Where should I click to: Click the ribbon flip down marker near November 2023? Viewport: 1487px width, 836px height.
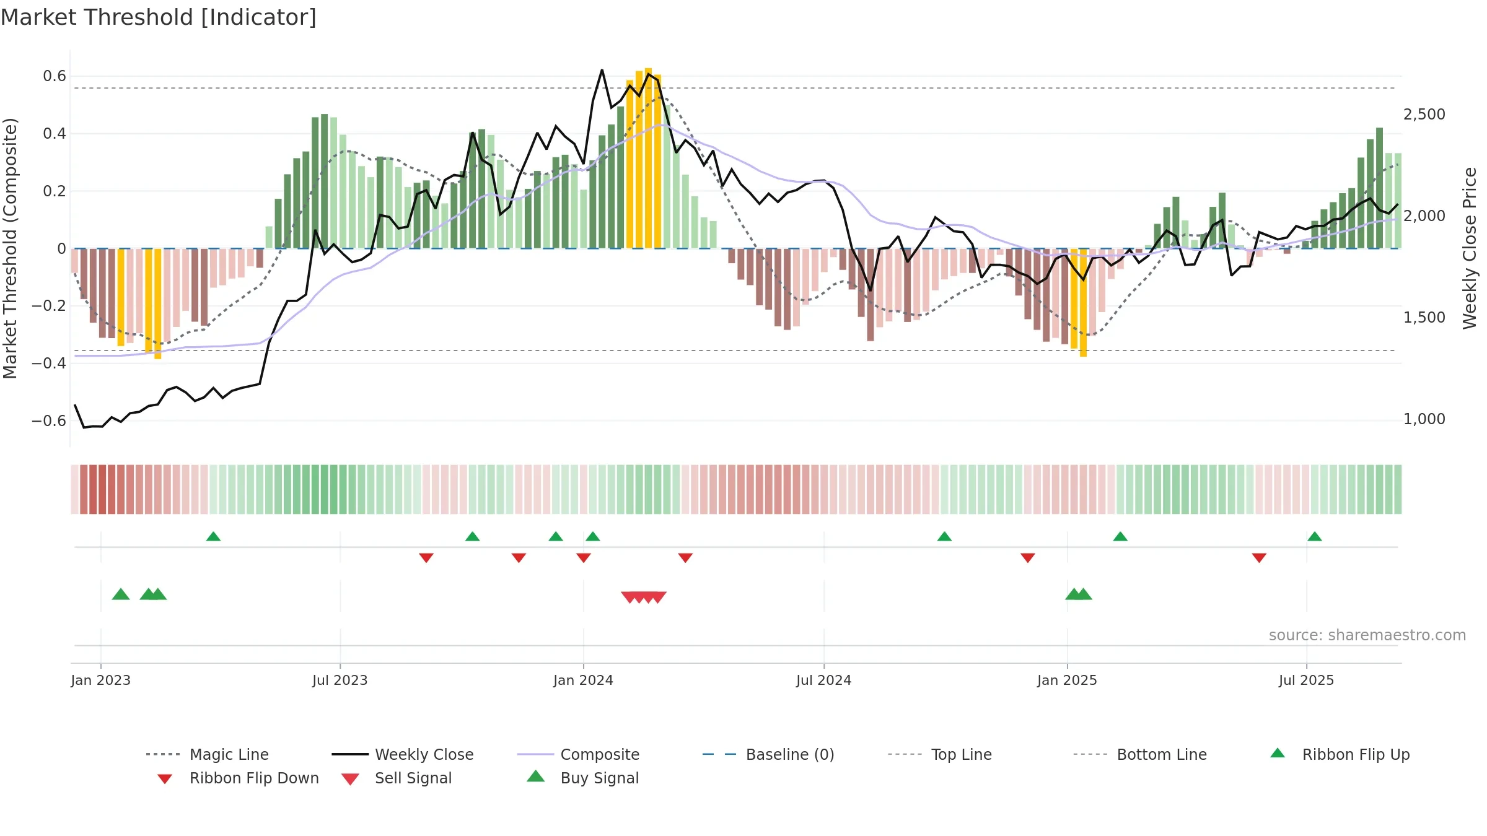tap(519, 558)
